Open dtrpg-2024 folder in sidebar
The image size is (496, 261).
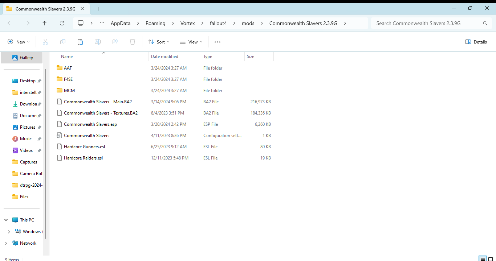[27, 185]
